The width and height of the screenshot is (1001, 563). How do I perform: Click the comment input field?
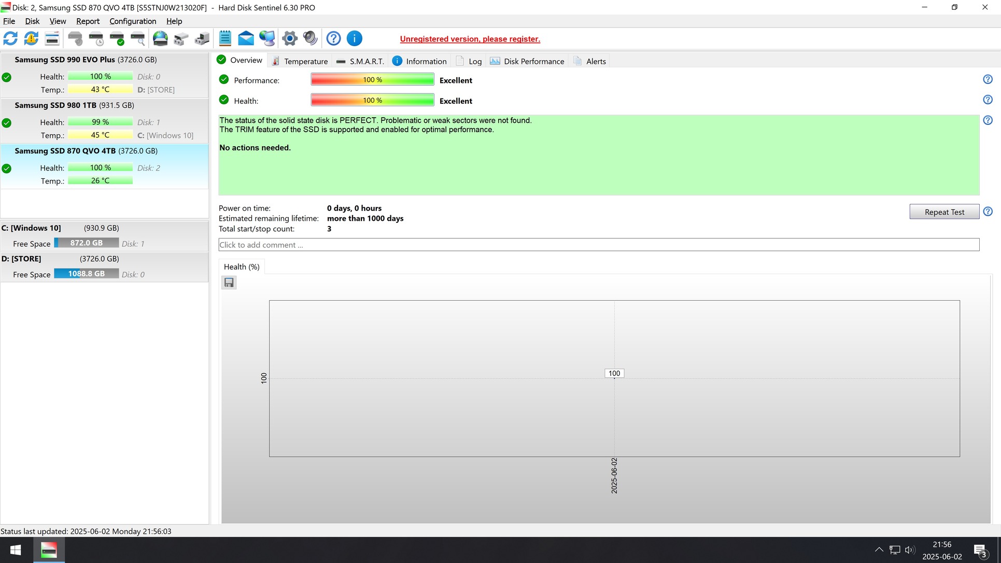(598, 245)
